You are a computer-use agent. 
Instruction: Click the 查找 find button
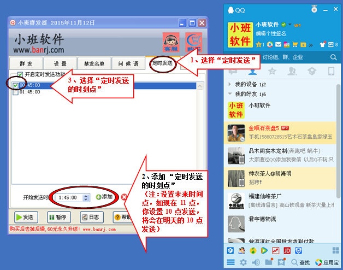pos(300,262)
